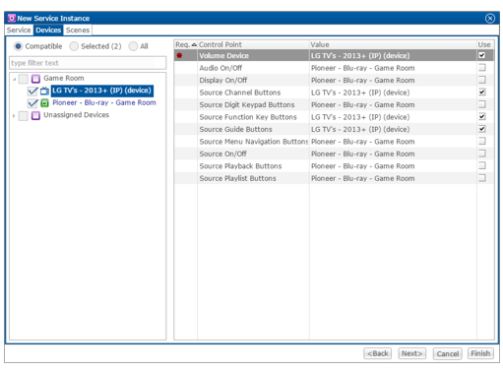Select the Source On/Off control point

pyautogui.click(x=223, y=154)
